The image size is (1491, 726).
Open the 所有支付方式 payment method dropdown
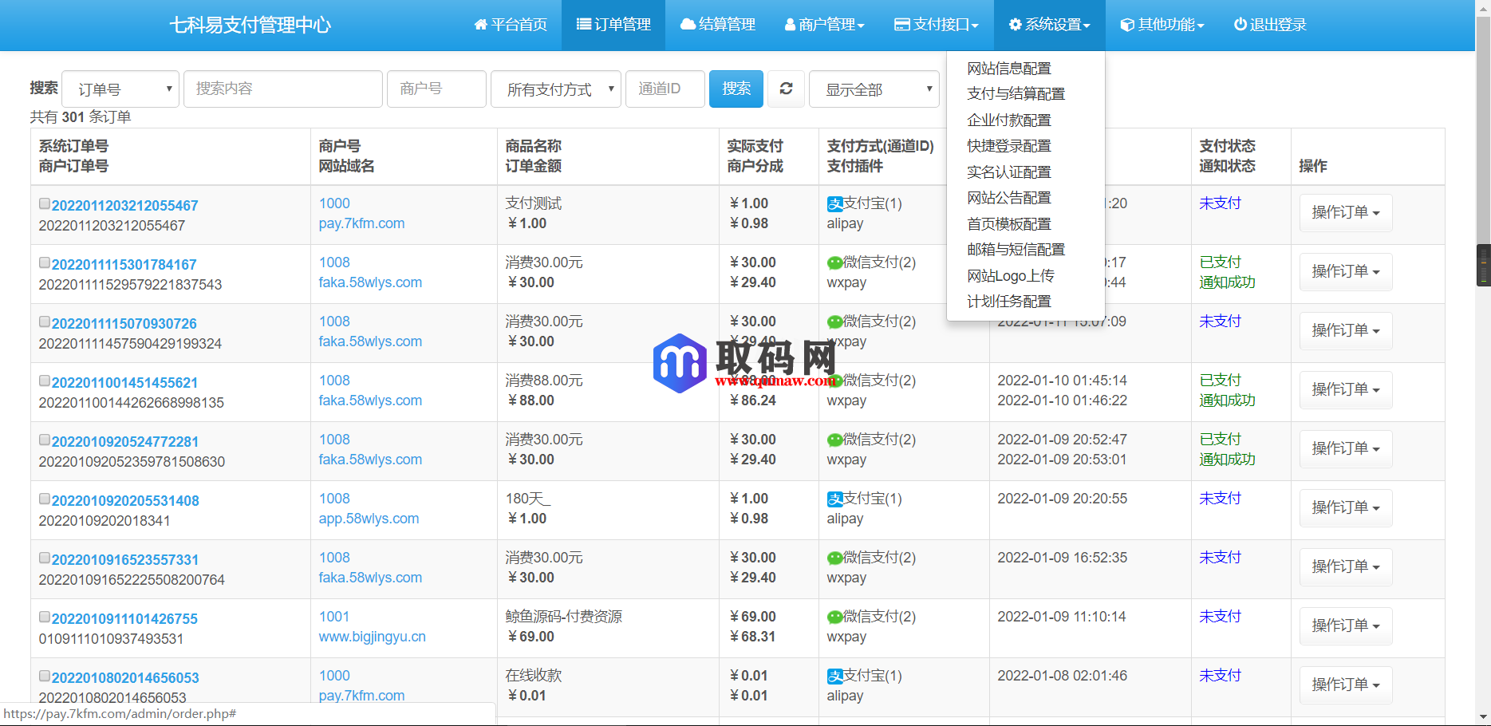click(x=555, y=89)
